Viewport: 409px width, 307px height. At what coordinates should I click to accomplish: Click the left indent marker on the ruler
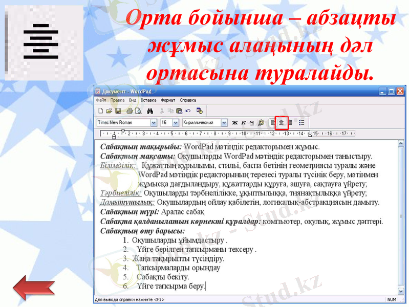(x=114, y=136)
